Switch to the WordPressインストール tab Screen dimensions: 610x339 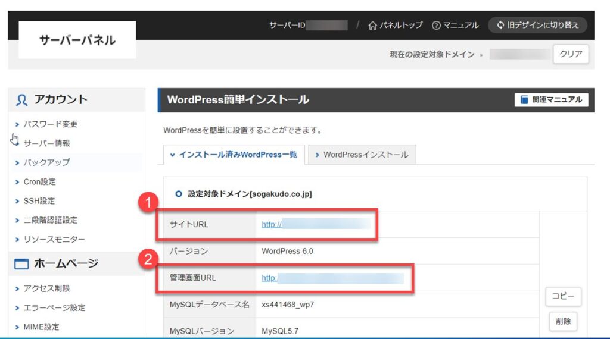point(362,155)
